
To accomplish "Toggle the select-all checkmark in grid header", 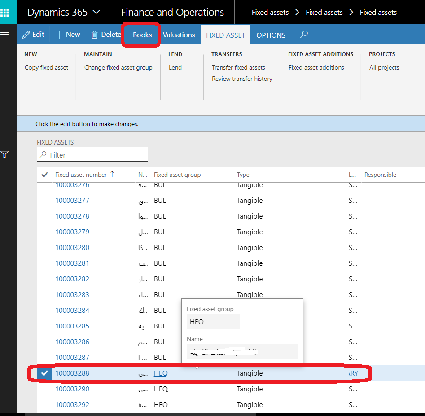I will [44, 175].
